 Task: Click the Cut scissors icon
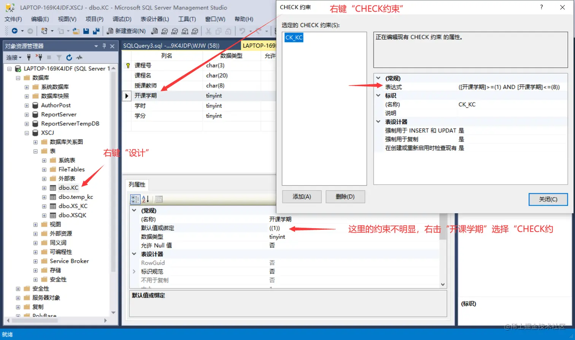click(x=208, y=31)
